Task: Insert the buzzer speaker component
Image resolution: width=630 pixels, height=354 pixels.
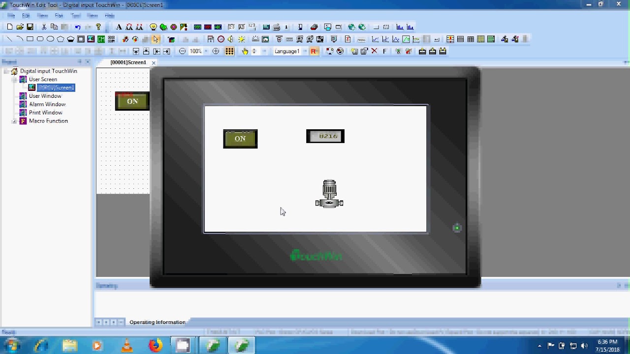Action: click(x=231, y=39)
